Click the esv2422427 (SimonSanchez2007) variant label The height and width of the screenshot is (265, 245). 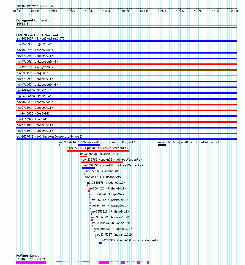pyautogui.click(x=40, y=38)
